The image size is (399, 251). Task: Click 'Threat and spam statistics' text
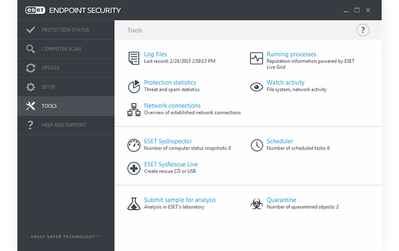(x=172, y=90)
